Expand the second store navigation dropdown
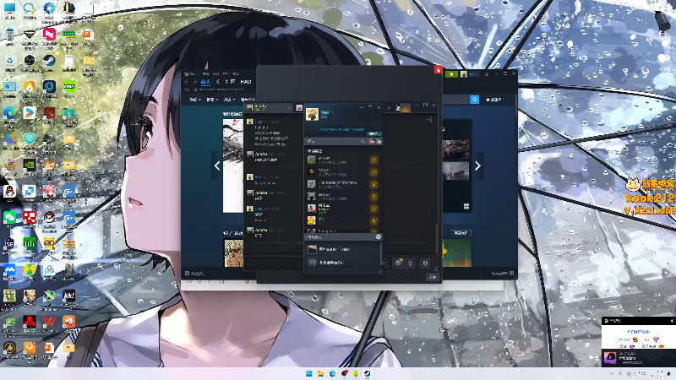The width and height of the screenshot is (676, 380). 212,100
